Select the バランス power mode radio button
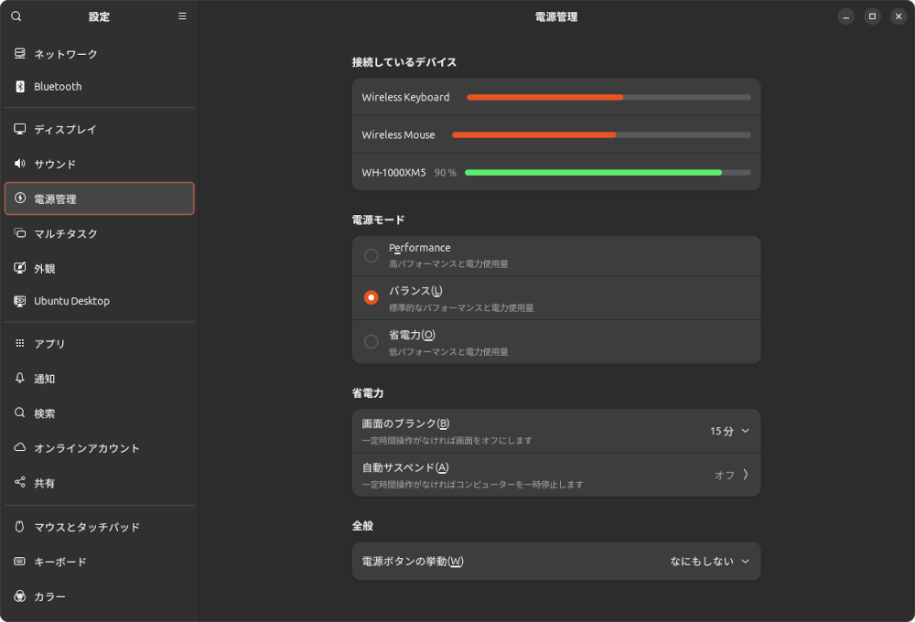Image resolution: width=915 pixels, height=622 pixels. pos(371,298)
